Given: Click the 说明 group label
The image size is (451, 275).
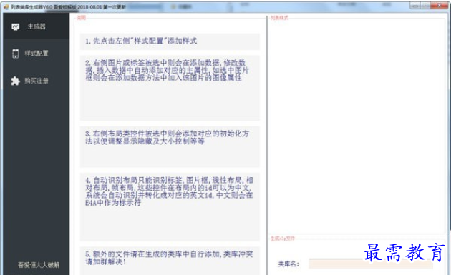Looking at the screenshot, I should [x=81, y=18].
